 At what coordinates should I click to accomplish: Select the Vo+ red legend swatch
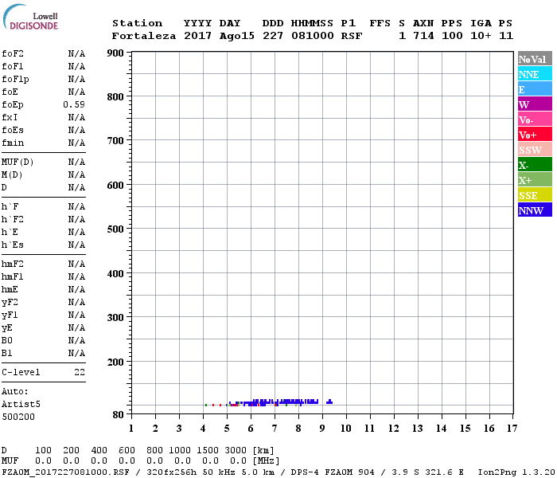535,134
